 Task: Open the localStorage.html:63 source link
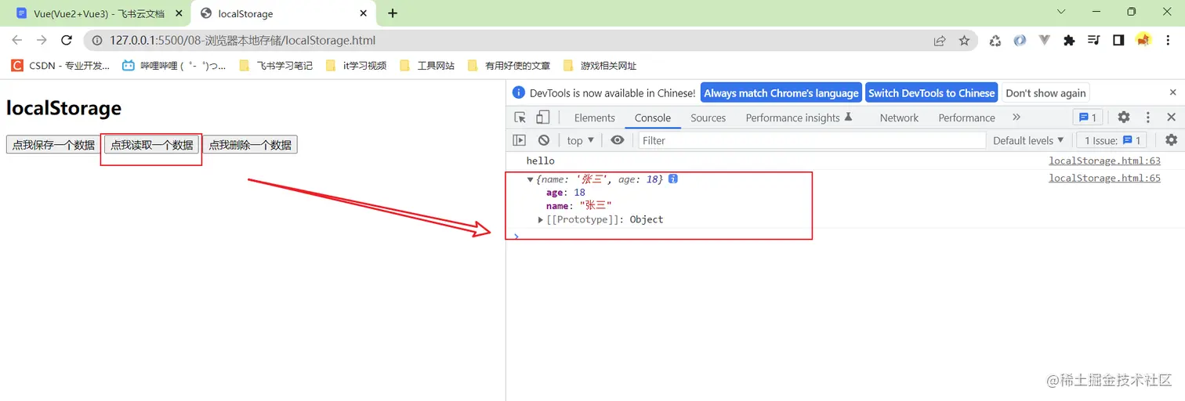(x=1104, y=161)
